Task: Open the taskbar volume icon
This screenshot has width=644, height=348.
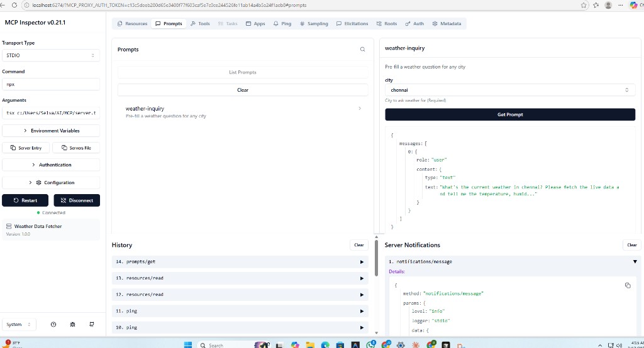Action: click(619, 345)
